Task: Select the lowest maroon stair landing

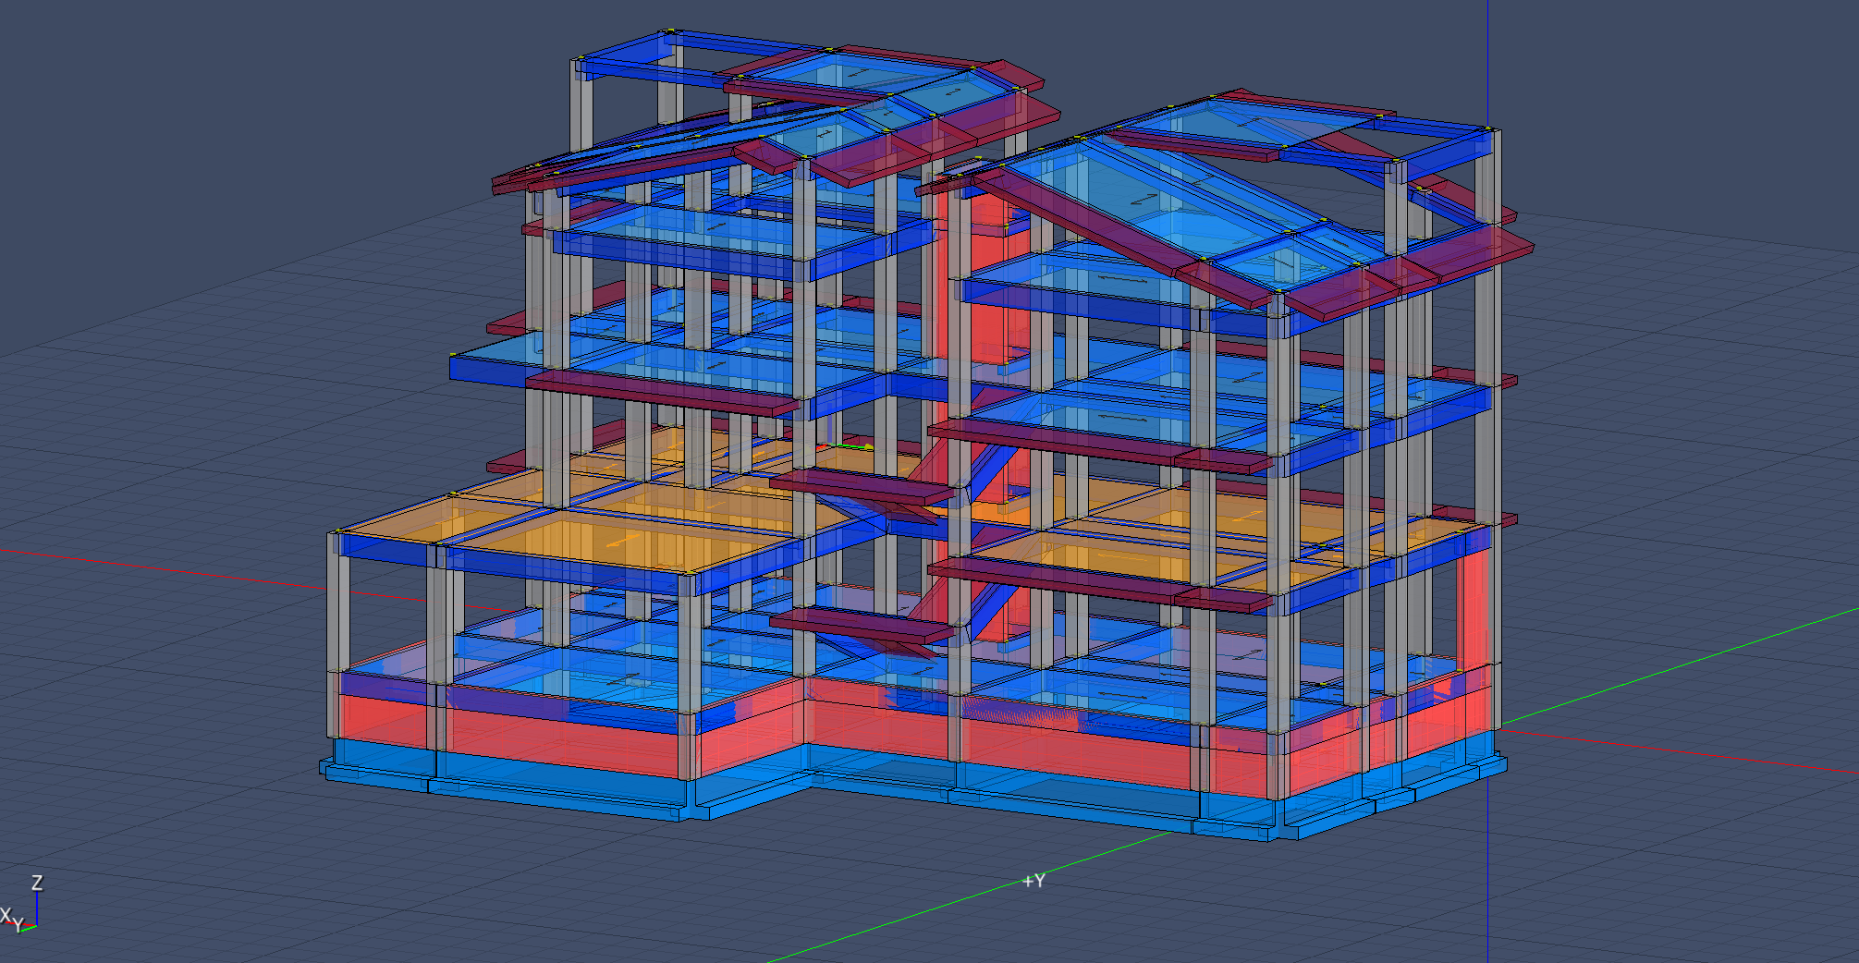Action: coord(862,626)
